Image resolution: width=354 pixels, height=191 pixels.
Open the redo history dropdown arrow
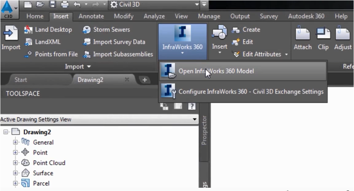click(104, 4)
